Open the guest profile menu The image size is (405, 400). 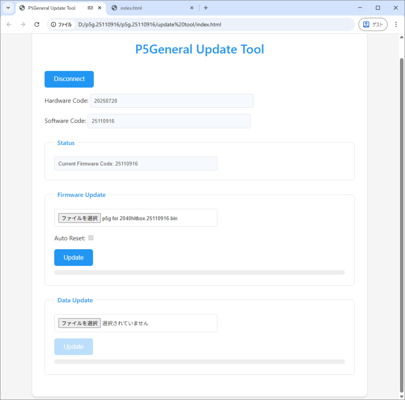tap(373, 25)
